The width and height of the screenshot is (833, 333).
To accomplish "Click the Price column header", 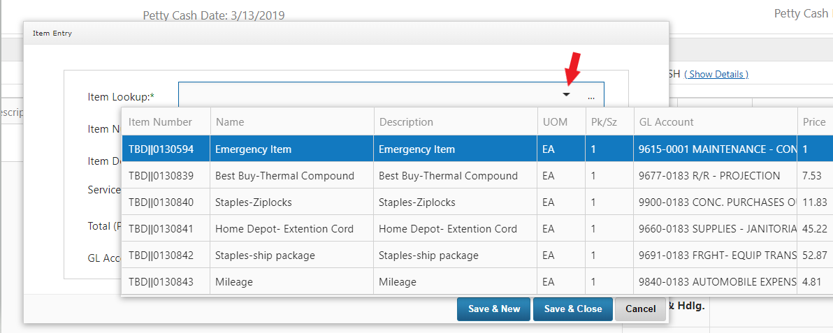I will (813, 121).
